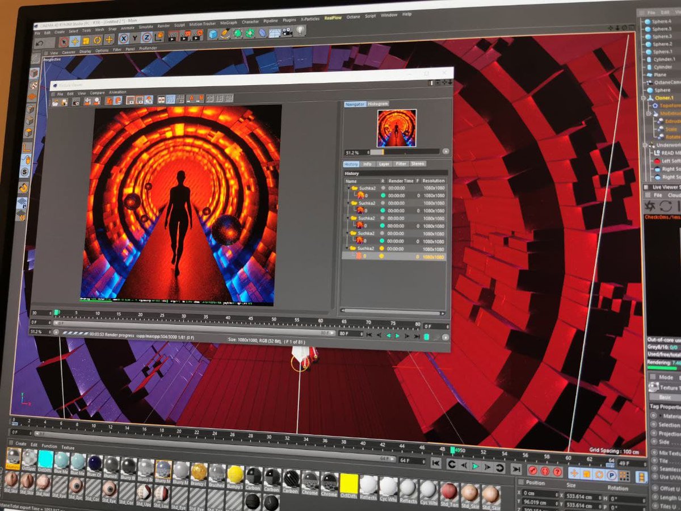The image size is (681, 511).
Task: Add a Camera object from toolbar
Action: coord(287,32)
